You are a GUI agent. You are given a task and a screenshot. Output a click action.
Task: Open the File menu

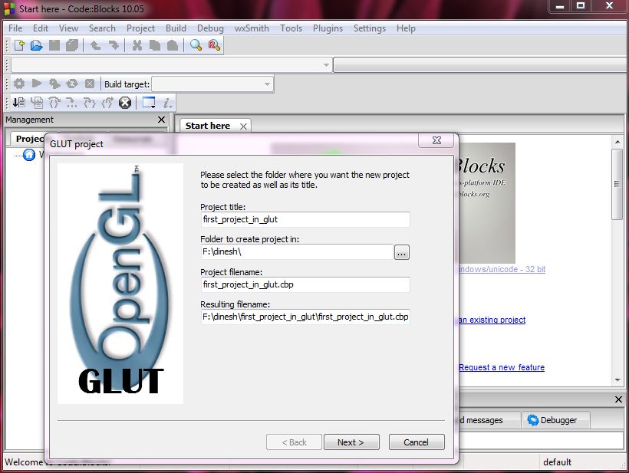[x=15, y=28]
